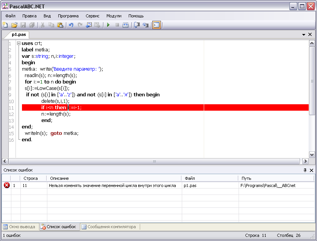The width and height of the screenshot is (317, 241).
Task: Click the horizontal scrollbar of code editor
Action: [155, 161]
